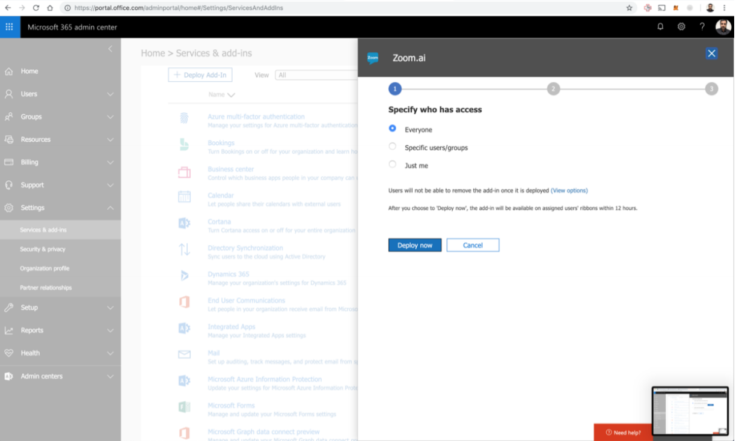Click the screen preview thumbnail at bottom right
The height and width of the screenshot is (441, 736).
coord(690,412)
